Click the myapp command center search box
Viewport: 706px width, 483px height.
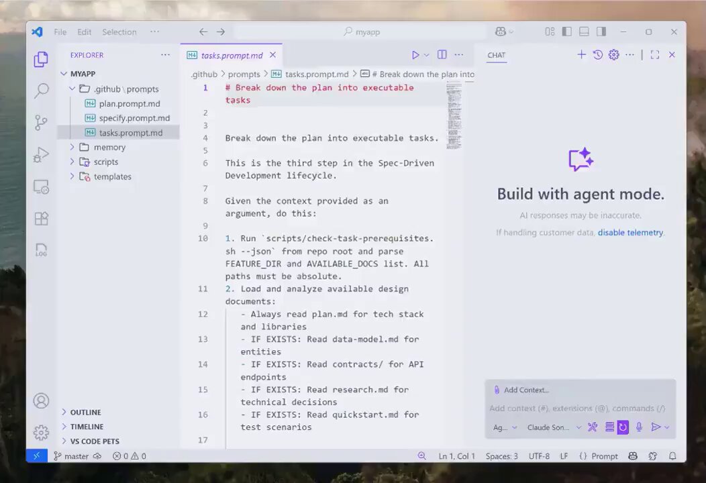tap(360, 32)
